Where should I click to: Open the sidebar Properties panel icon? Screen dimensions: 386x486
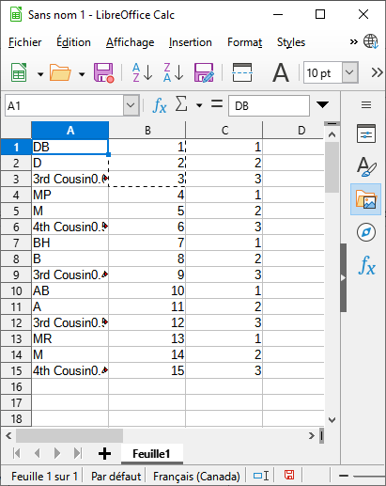click(366, 133)
